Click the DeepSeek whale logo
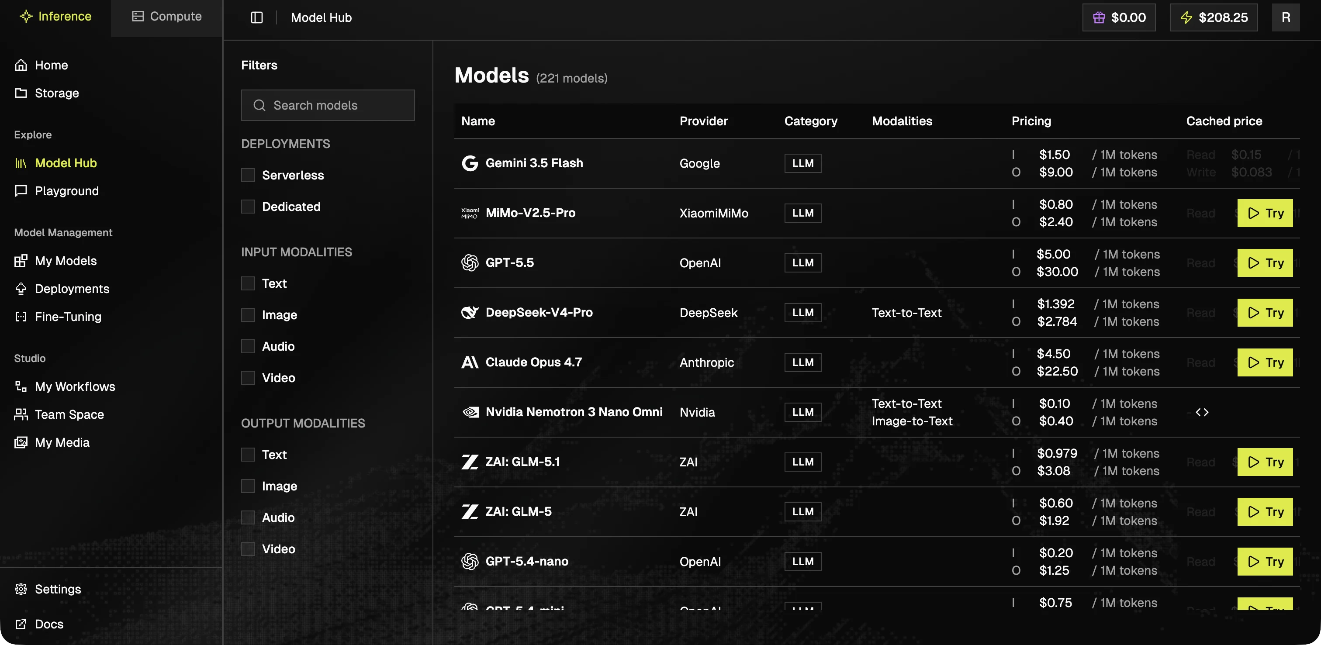 pos(469,312)
